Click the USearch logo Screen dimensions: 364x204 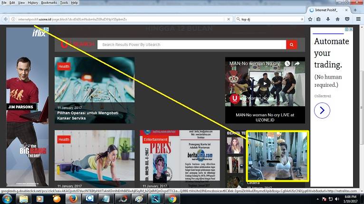(77, 44)
